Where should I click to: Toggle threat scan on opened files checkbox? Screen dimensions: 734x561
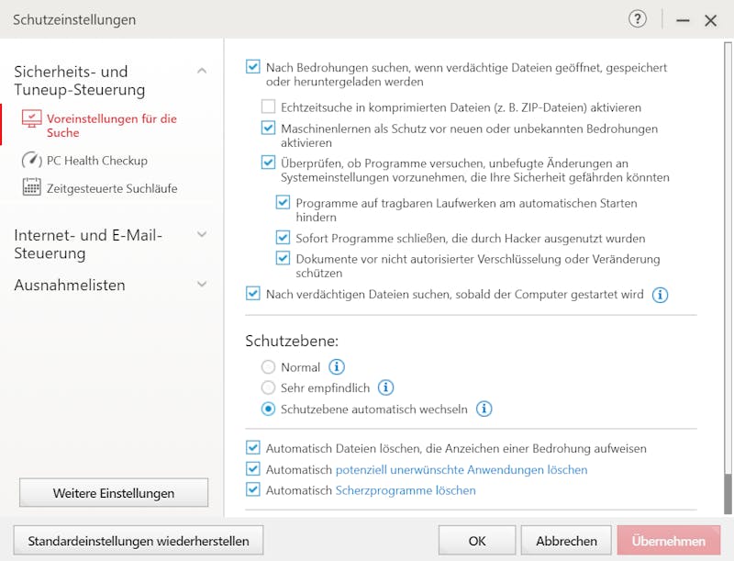[x=253, y=66]
